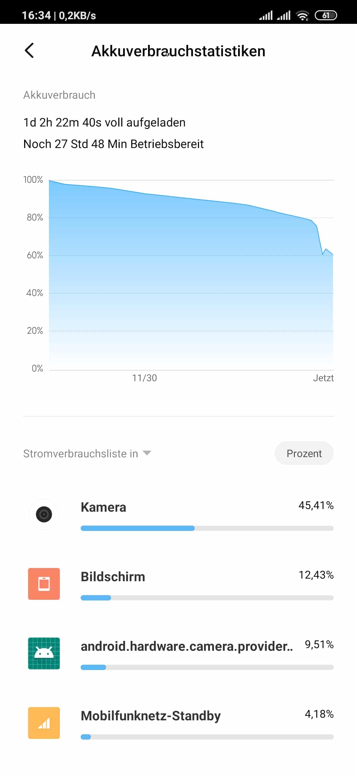Open the Stromverbrauchsliste in selector label

pos(80,453)
